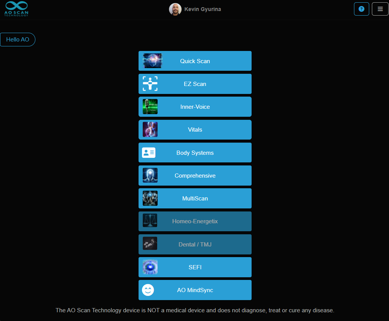
Task: Click the Inner-Voice microphone icon
Action: 150,107
